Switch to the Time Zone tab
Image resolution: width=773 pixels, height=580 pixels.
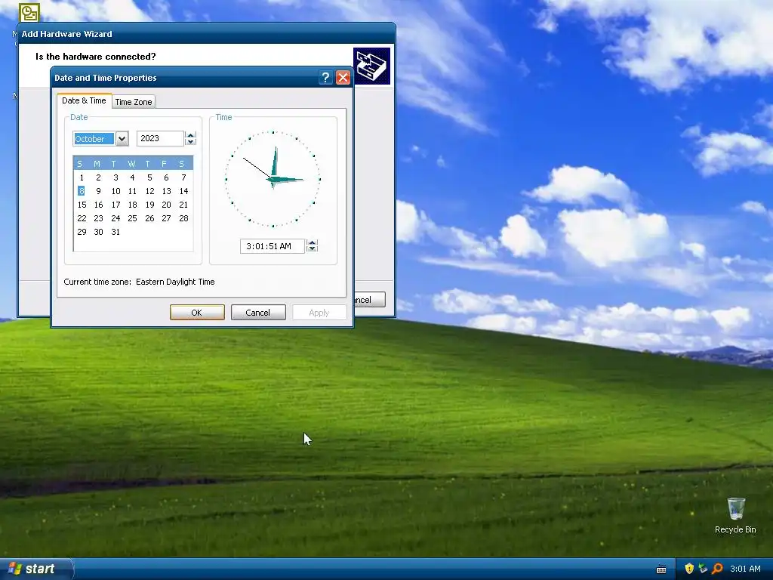[x=134, y=102]
